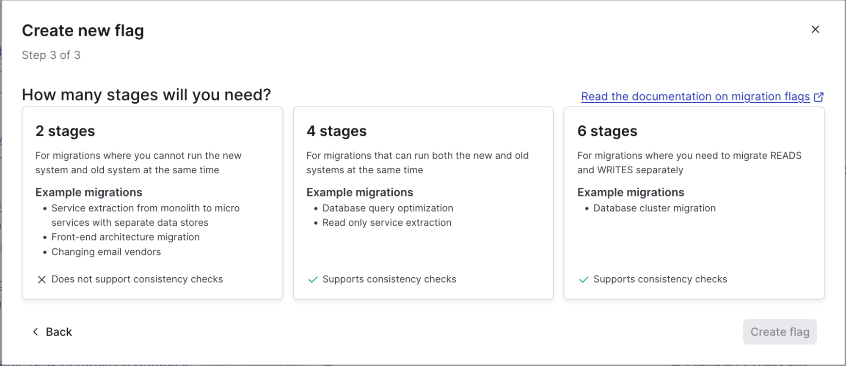
Task: Click the 'Step 3 of 3' indicator
Action: pos(51,55)
